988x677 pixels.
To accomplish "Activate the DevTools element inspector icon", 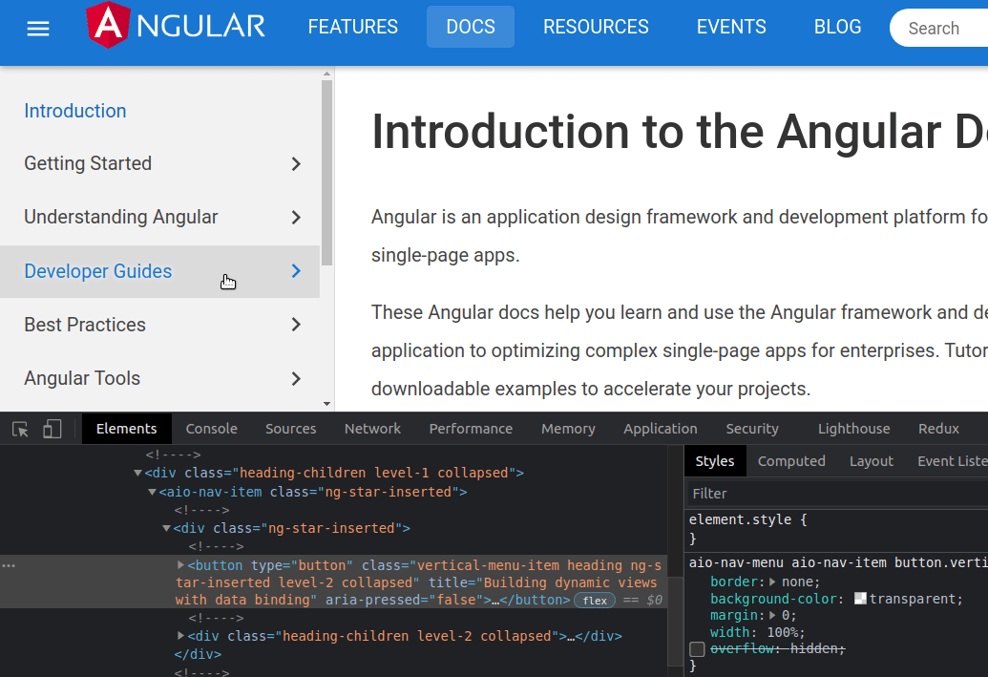I will point(20,430).
